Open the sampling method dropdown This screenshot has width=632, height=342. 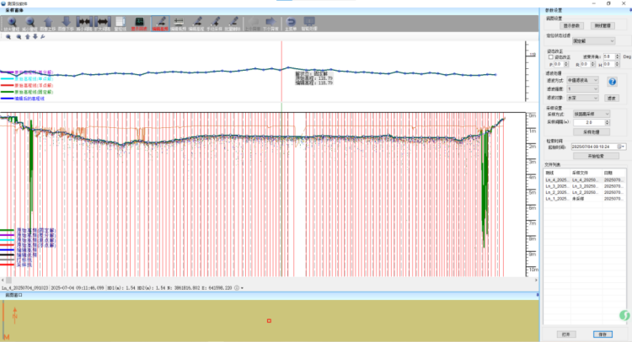click(592, 114)
